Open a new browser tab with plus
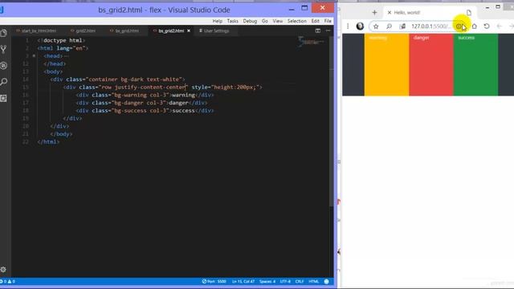The image size is (514, 289). pyautogui.click(x=374, y=13)
